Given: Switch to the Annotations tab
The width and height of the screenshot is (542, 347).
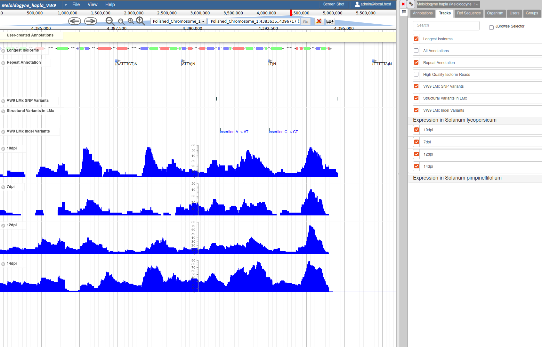Looking at the screenshot, I should (422, 13).
